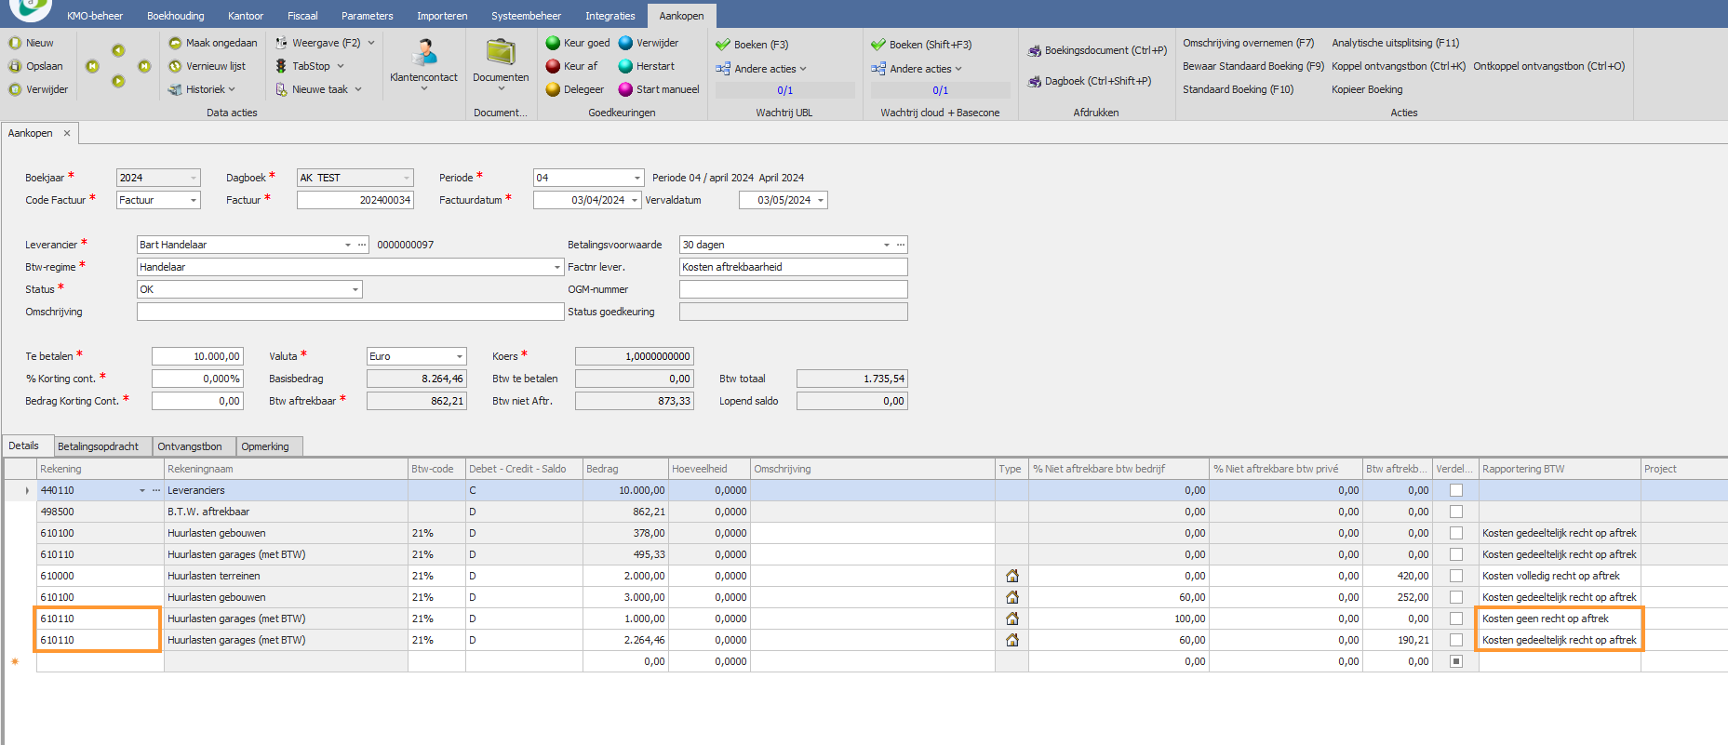The height and width of the screenshot is (745, 1728).
Task: Toggle Verdeling checkbox in Leveranciers row
Action: [x=1455, y=490]
